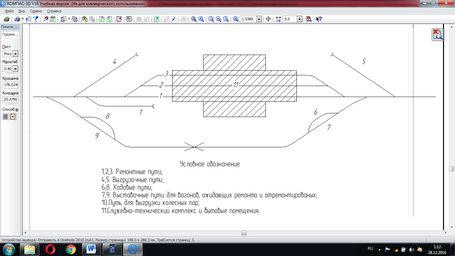Click the first Координата input field
The height and width of the screenshot is (256, 455).
click(x=10, y=85)
